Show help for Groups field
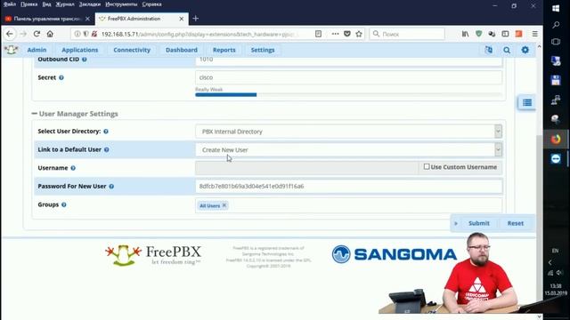The height and width of the screenshot is (320, 570). (64, 204)
